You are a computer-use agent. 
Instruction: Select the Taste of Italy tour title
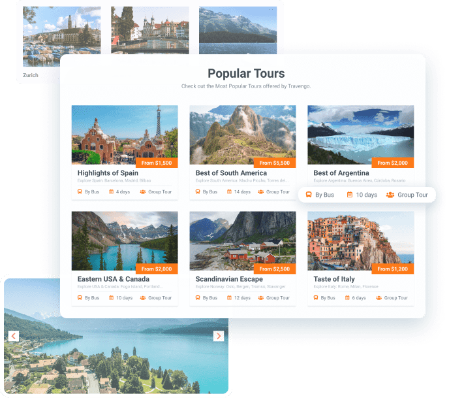click(334, 279)
